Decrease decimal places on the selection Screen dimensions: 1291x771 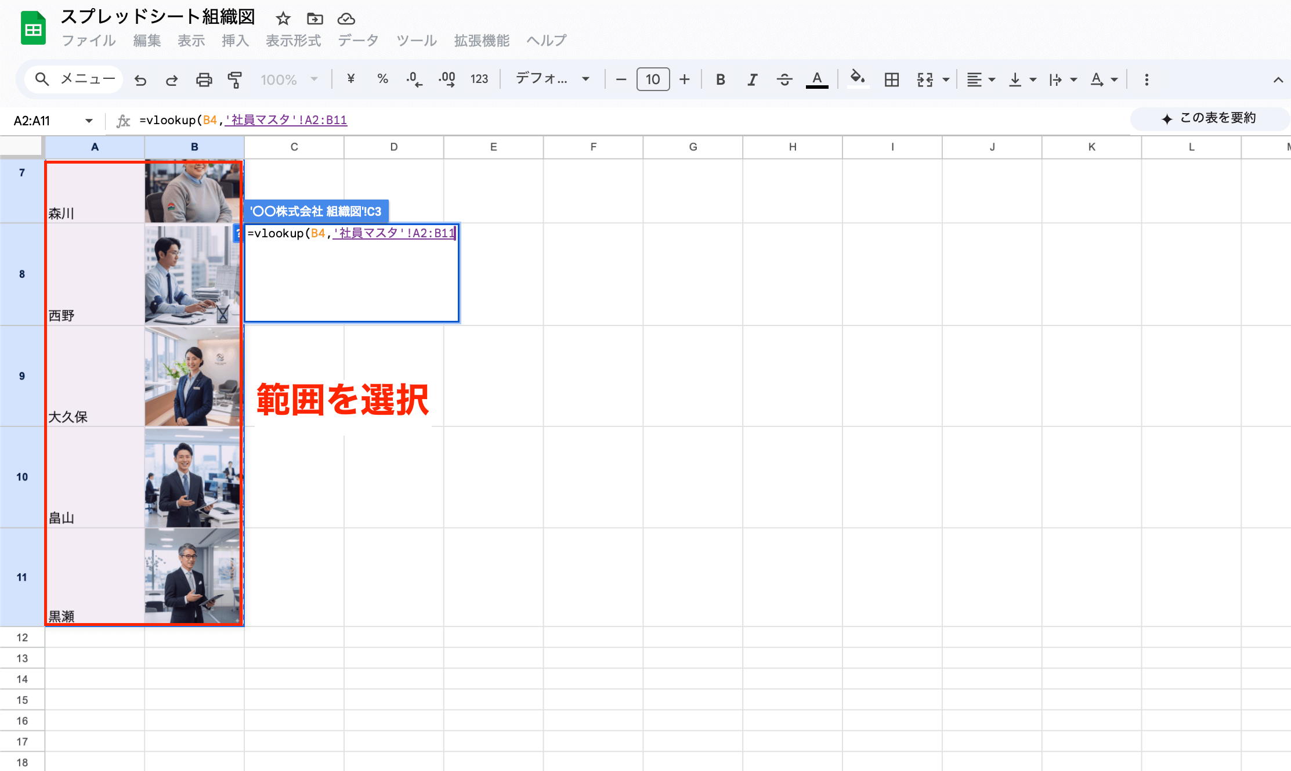tap(414, 79)
